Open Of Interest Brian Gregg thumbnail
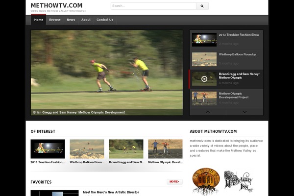This screenshot has height=196, width=294. tap(126, 149)
